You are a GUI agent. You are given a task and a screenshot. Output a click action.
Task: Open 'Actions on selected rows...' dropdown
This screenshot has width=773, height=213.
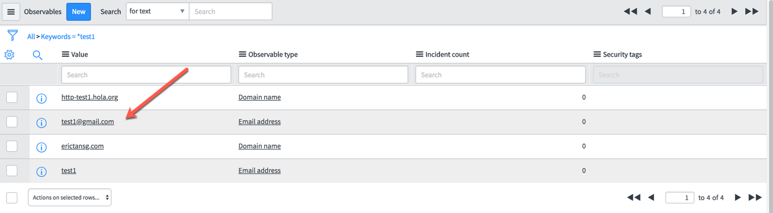coord(70,197)
